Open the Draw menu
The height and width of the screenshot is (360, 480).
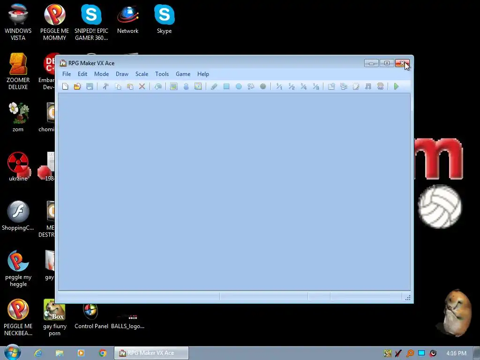click(122, 74)
